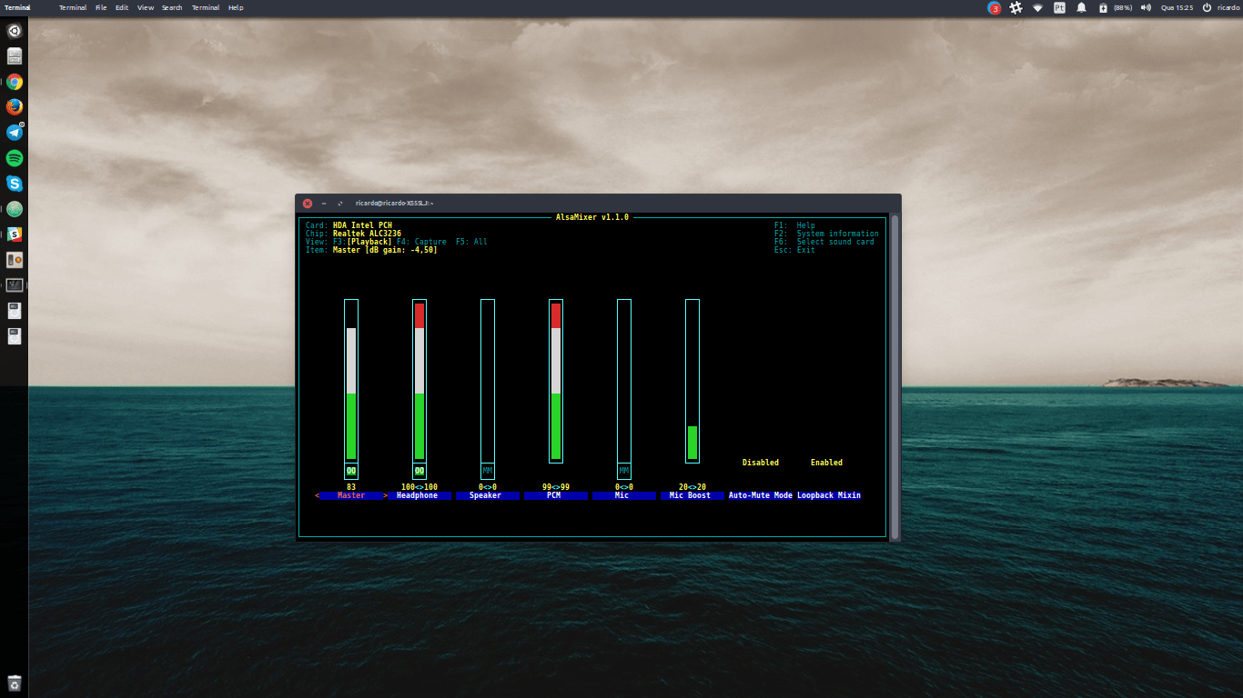
Task: Switch to the F4 Capture view
Action: click(422, 242)
